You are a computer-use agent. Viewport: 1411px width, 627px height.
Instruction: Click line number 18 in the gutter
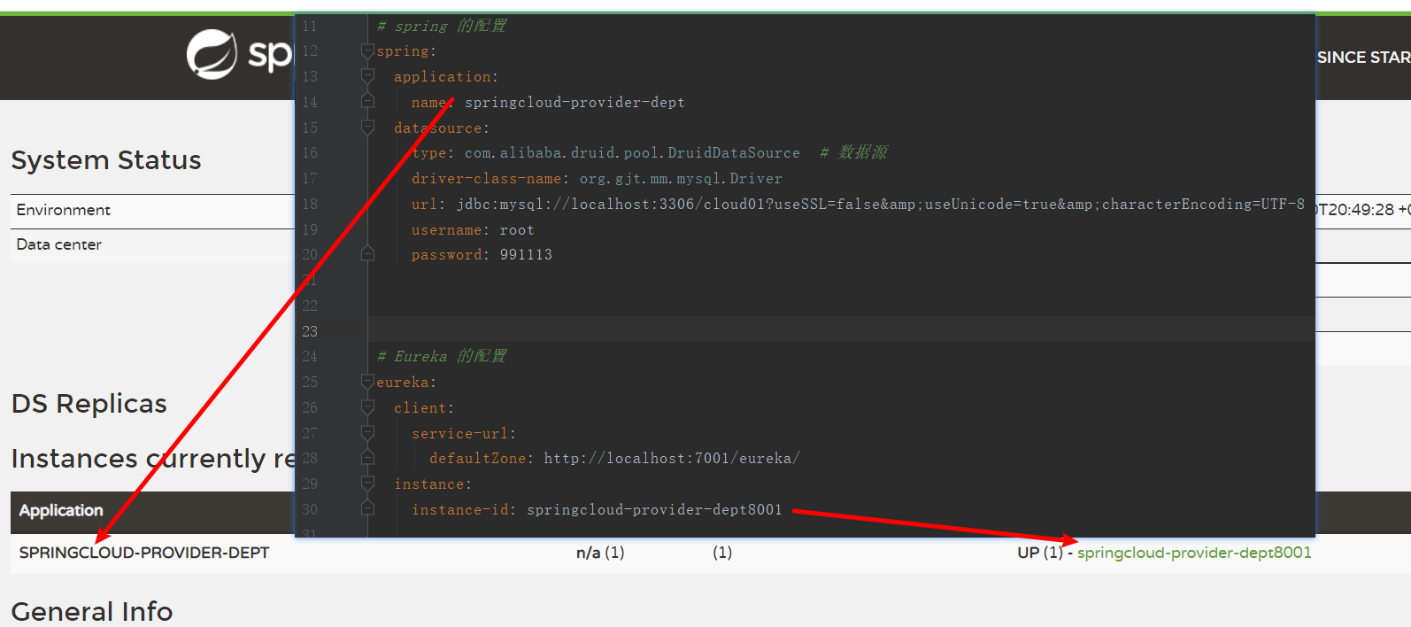tap(310, 205)
